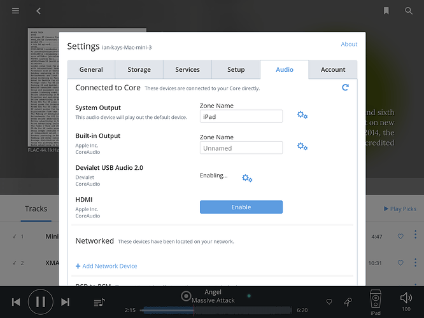Image resolution: width=424 pixels, height=318 pixels.
Task: Click the 6:20 total duration text
Action: [302, 310]
